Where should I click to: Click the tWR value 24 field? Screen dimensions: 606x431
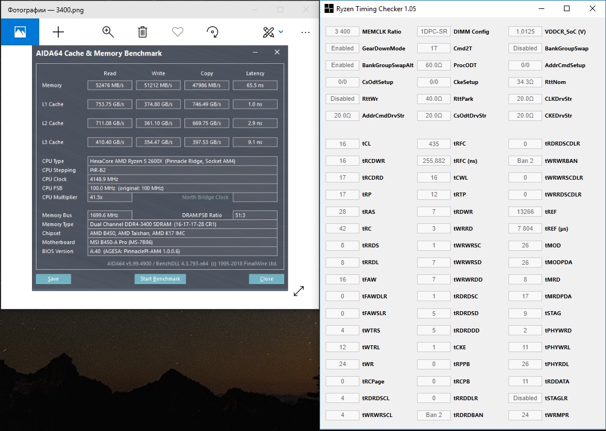point(343,364)
